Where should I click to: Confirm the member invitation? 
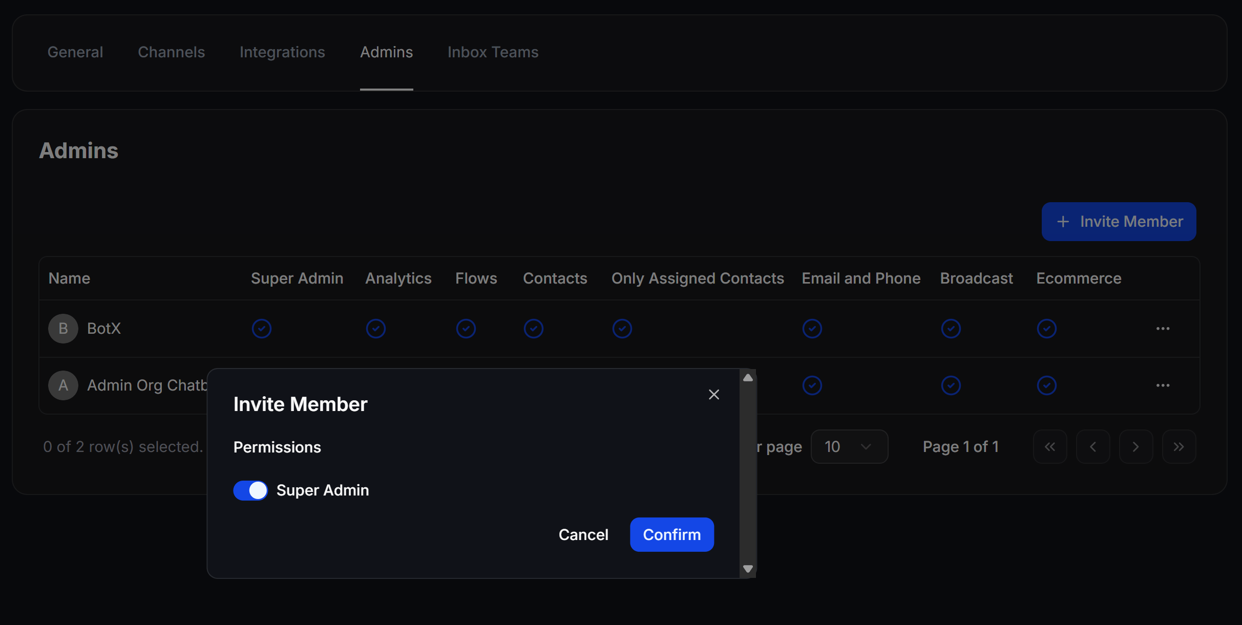point(671,534)
